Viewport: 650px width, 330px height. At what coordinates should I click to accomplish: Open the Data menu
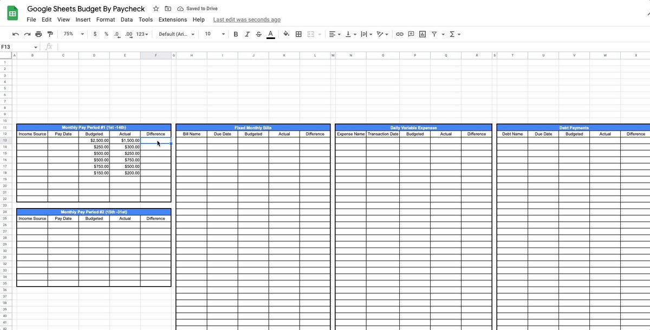(127, 20)
